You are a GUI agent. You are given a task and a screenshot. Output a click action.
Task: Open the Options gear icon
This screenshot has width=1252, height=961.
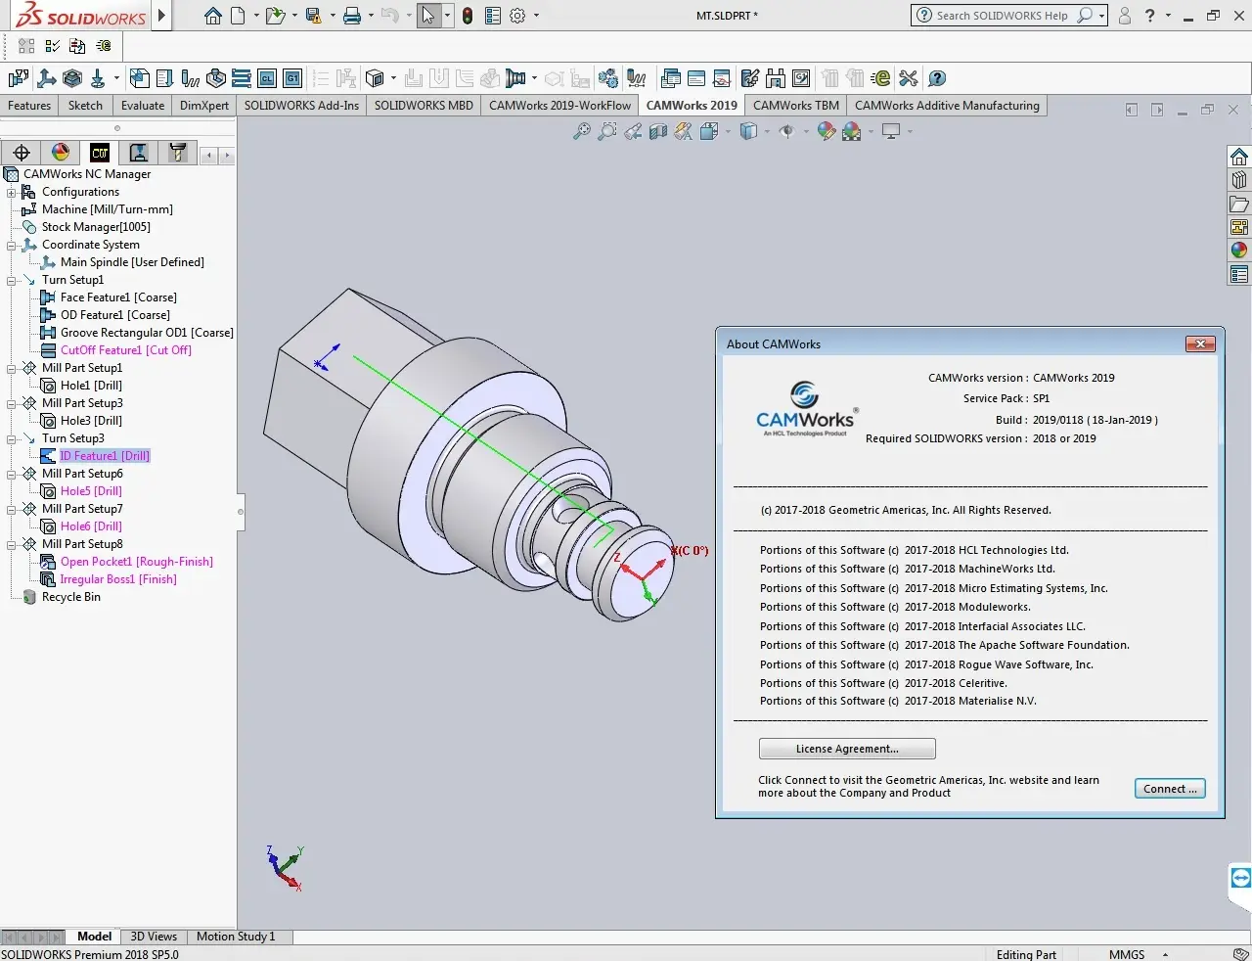point(517,16)
